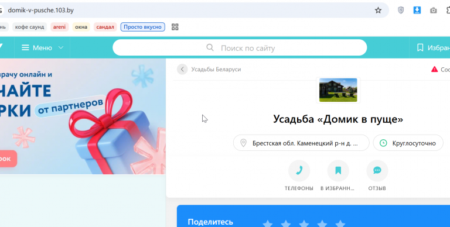Open the "Просто вкусно" bookmark
Screen dimensions: 450x227
coord(142,27)
